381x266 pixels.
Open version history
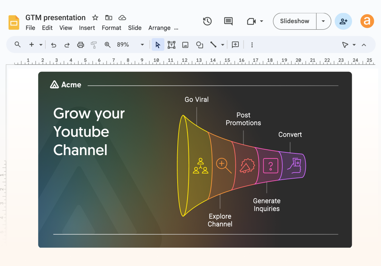(x=207, y=21)
